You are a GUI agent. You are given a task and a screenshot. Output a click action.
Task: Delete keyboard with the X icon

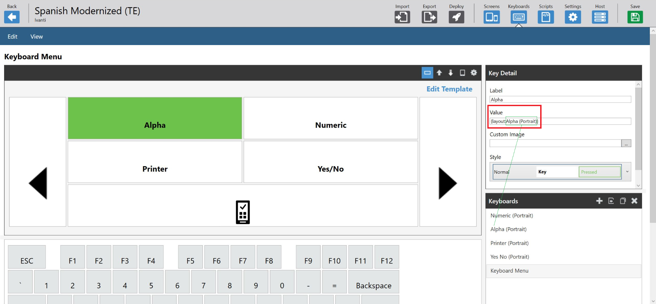(x=634, y=201)
